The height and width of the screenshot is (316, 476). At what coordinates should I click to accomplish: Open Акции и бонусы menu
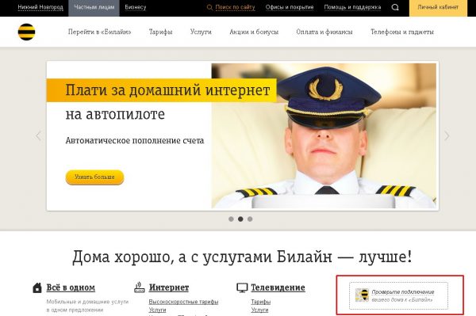click(254, 32)
